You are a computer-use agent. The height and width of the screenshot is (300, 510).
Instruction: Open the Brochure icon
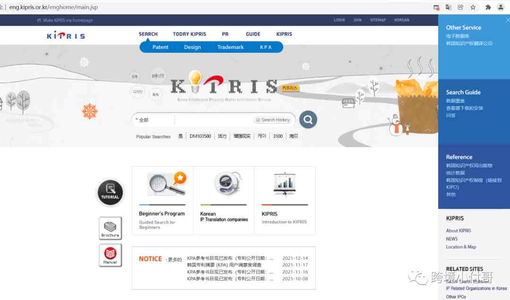click(110, 228)
